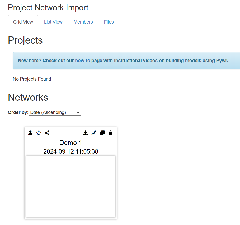
Task: Click the 2024-09-12 11:05:38 timestamp
Action: (x=71, y=151)
